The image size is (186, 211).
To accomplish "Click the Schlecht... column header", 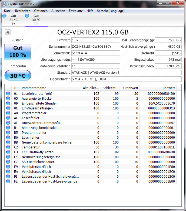I will [110, 88].
